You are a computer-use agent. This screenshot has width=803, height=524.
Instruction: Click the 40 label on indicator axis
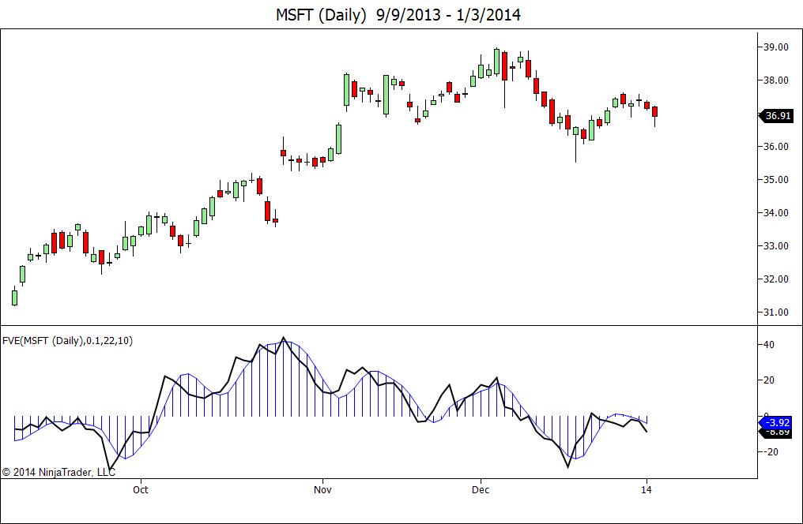pos(769,345)
